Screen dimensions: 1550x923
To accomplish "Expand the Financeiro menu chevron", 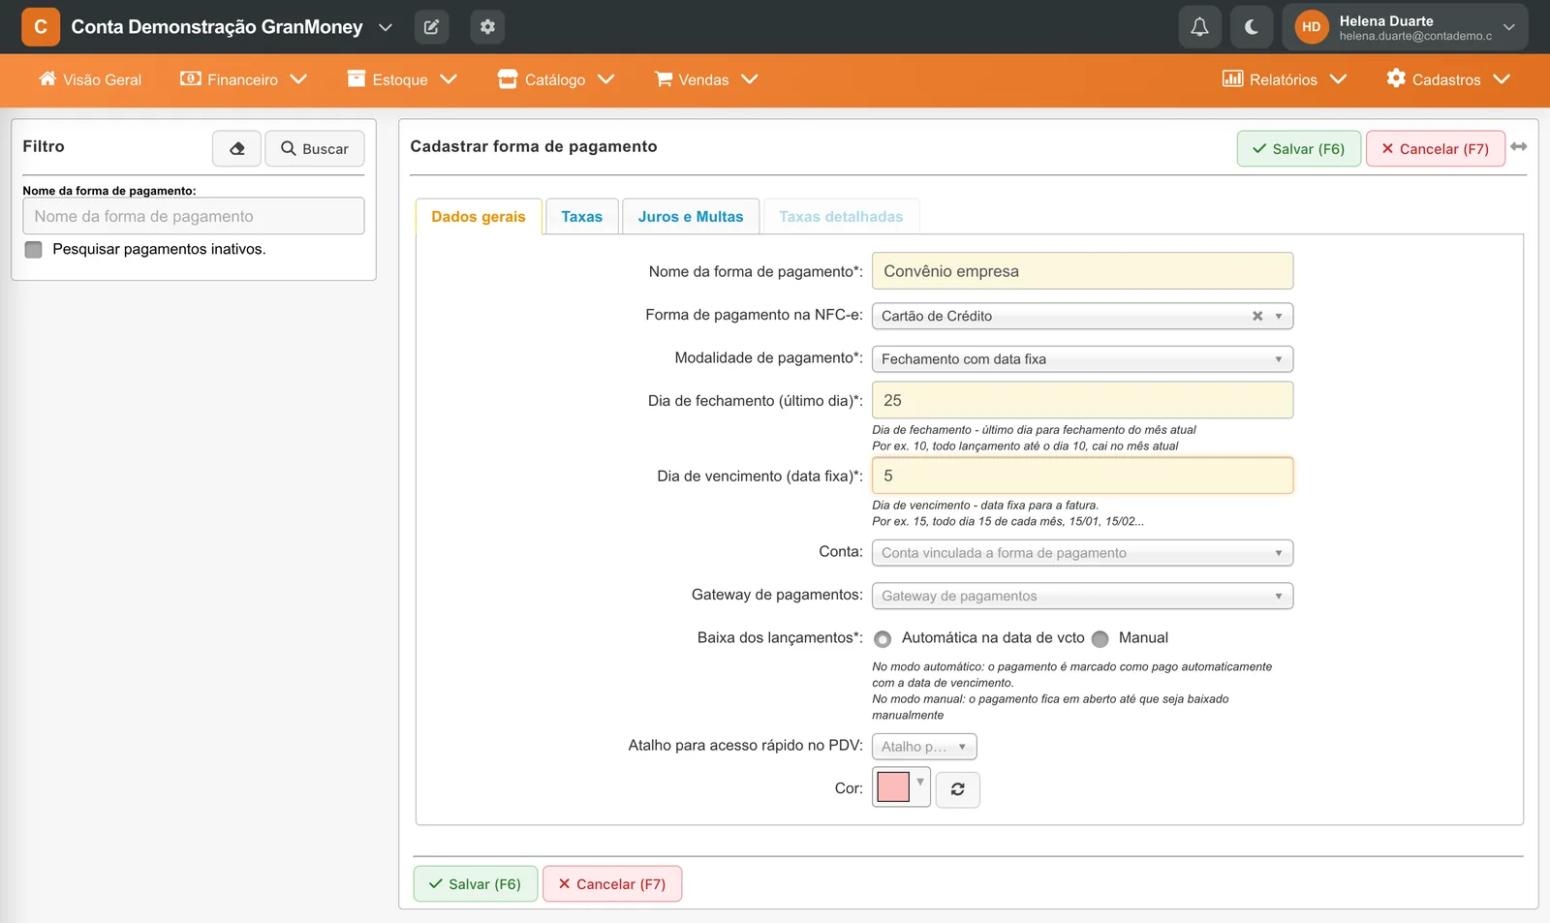I will (298, 79).
